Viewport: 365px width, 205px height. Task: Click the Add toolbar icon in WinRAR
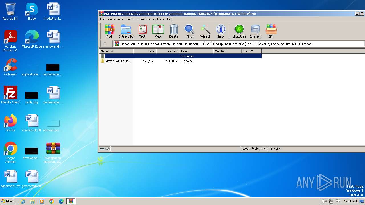point(109,31)
